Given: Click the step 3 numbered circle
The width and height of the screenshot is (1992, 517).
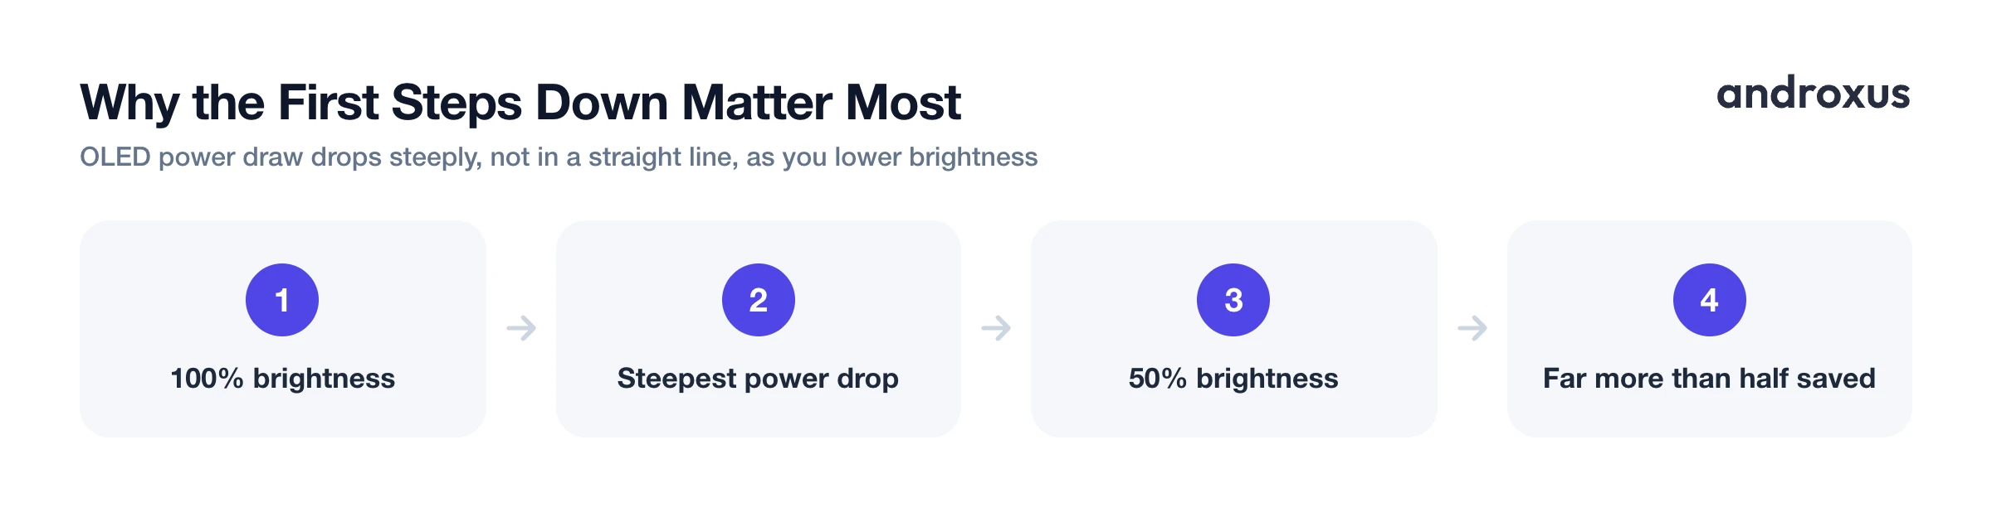Looking at the screenshot, I should click(1233, 300).
